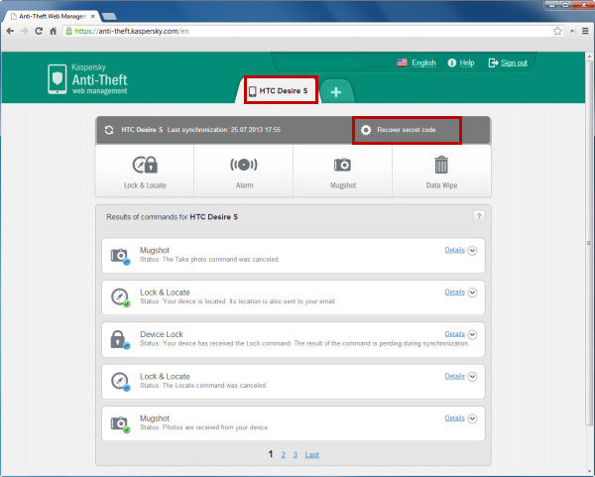Click 'Results of commands for HTC Desire S' heading
This screenshot has width=595, height=477.
click(x=172, y=217)
